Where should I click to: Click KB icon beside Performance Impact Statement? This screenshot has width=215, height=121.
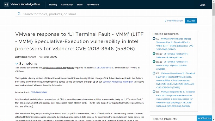154,39
